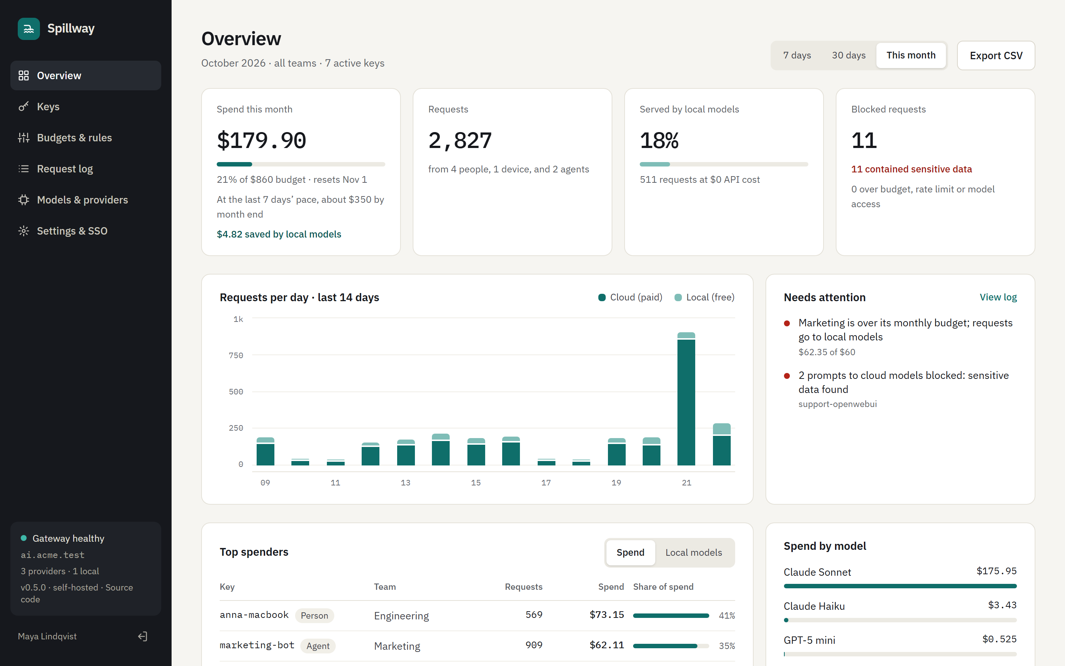Screen dimensions: 1065x666
Task: Click the marketing-bot key name
Action: click(x=257, y=645)
